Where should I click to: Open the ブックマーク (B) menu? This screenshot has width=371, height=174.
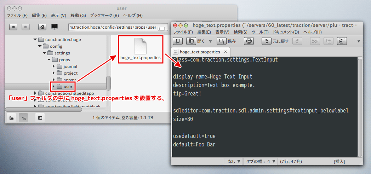click(104, 16)
